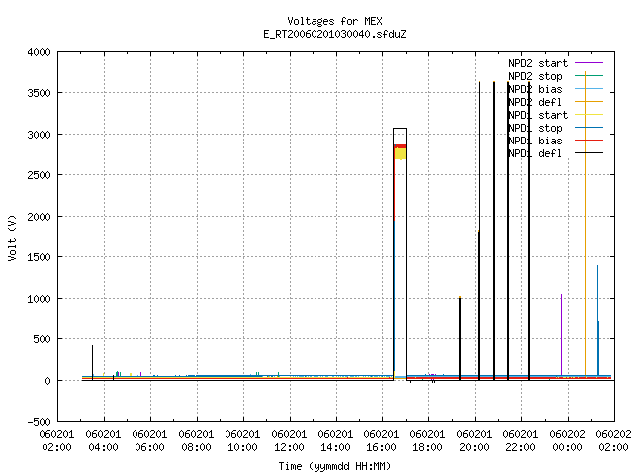Click the black spike reaching 1000 V near 19:20
633x475 pixels.
pos(460,338)
